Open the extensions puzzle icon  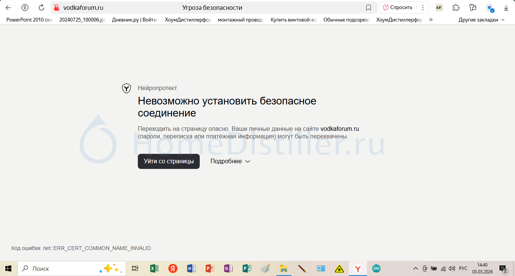pos(456,8)
